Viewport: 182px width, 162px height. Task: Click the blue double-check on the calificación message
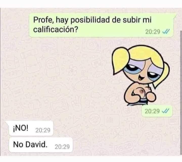pos(166,31)
